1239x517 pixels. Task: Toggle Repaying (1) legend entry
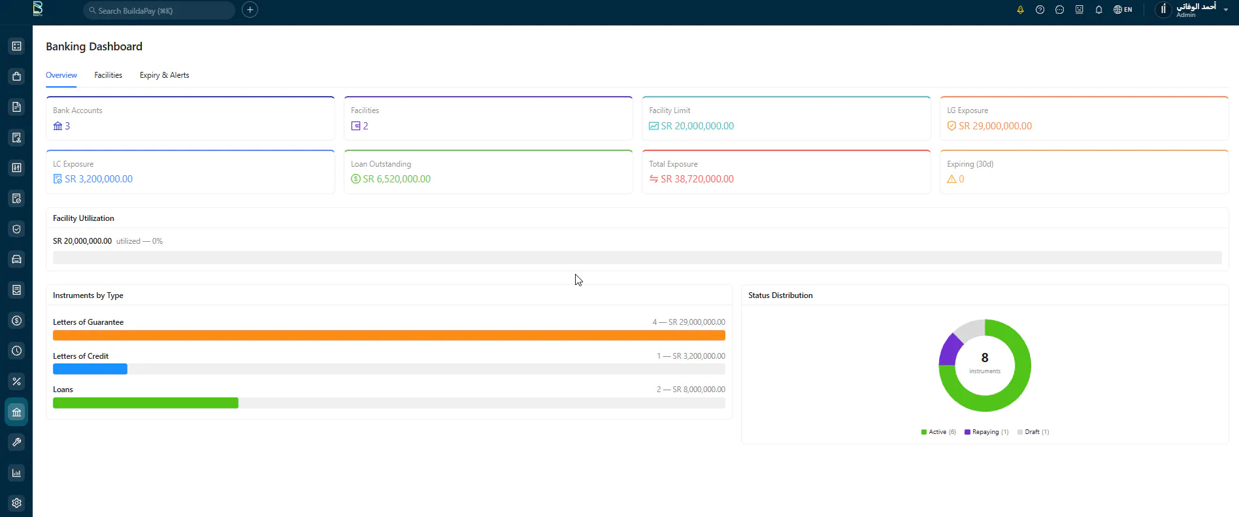(987, 432)
